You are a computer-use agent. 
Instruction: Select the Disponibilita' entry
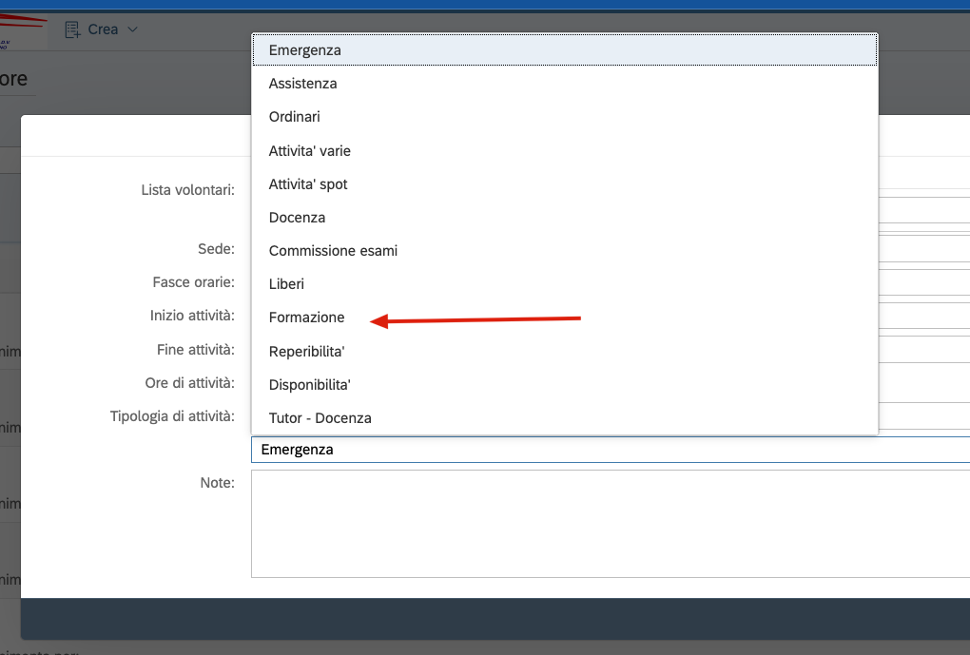tap(309, 385)
